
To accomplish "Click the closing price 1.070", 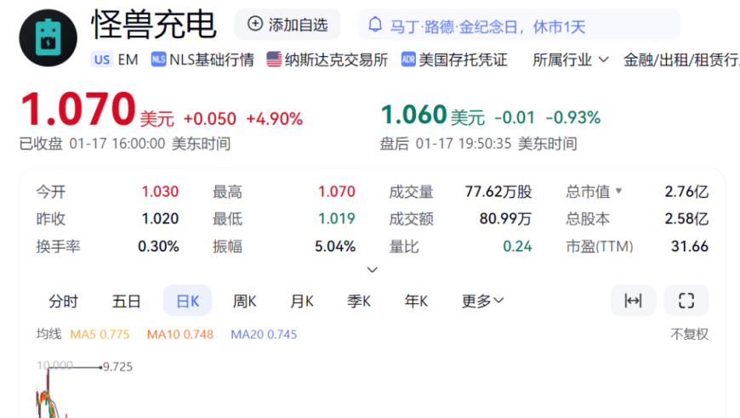I will (x=78, y=109).
